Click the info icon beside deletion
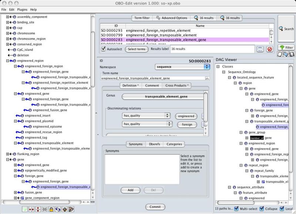Viewport: 296px width, 214px height. coord(14,55)
